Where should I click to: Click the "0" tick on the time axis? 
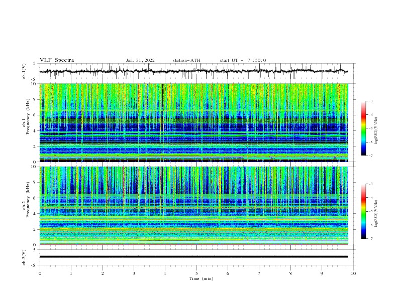pos(40,273)
